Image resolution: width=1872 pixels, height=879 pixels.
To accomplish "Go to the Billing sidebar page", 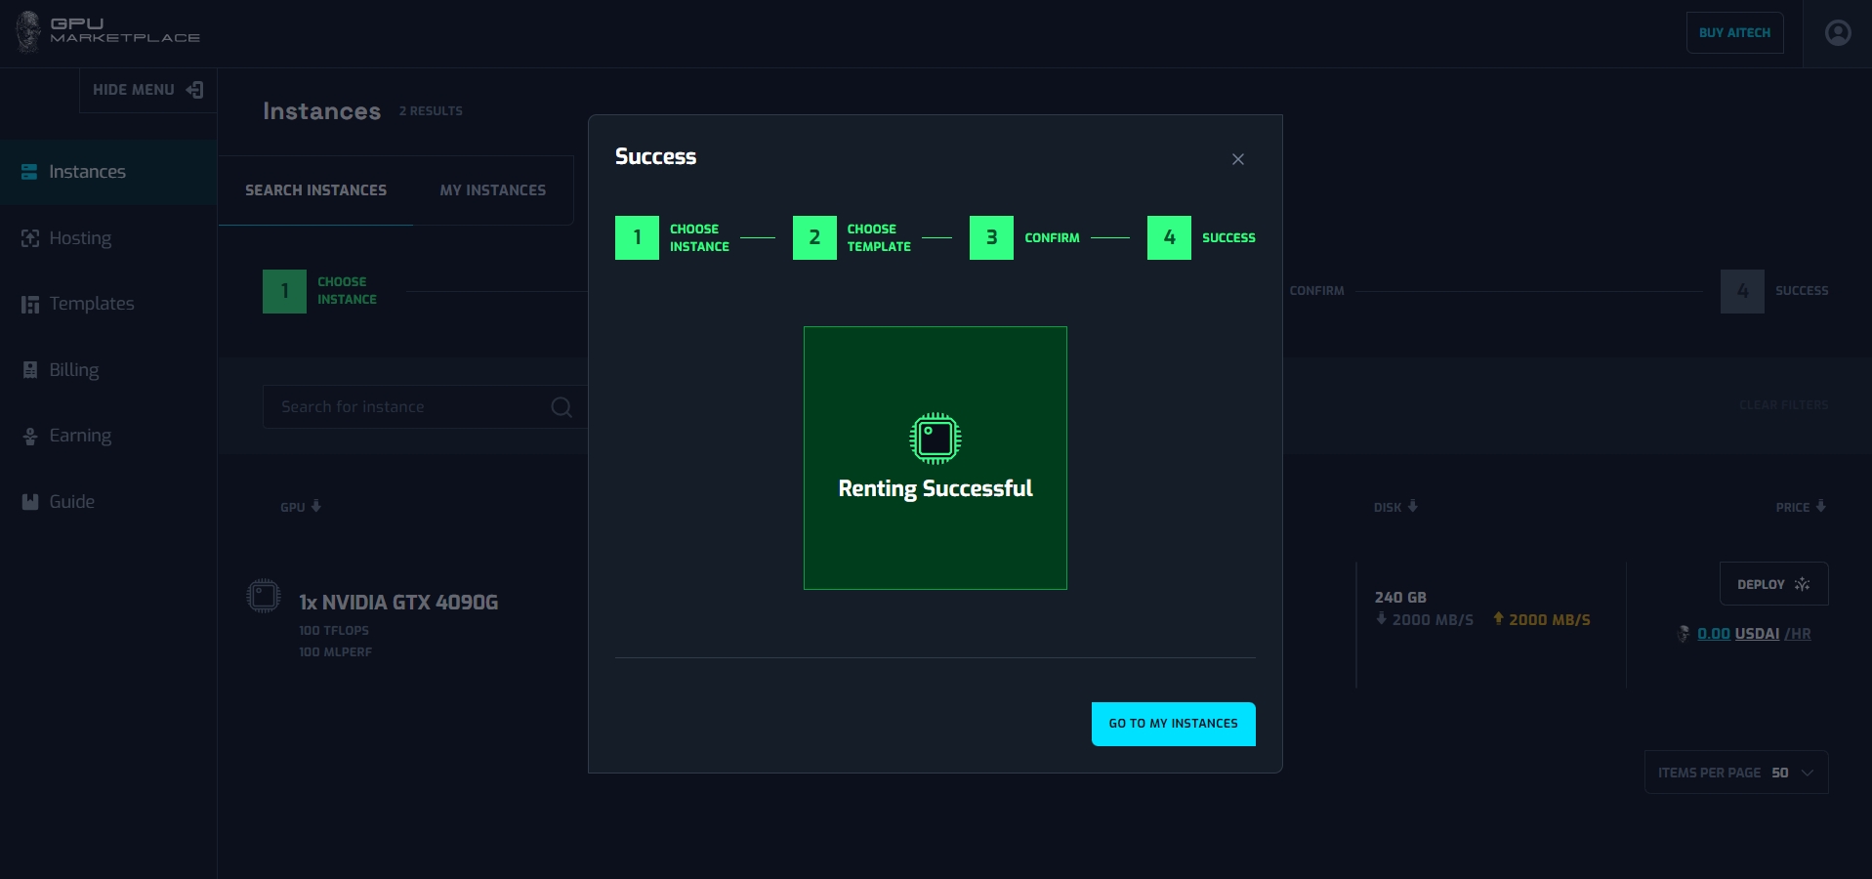I will coord(73,370).
